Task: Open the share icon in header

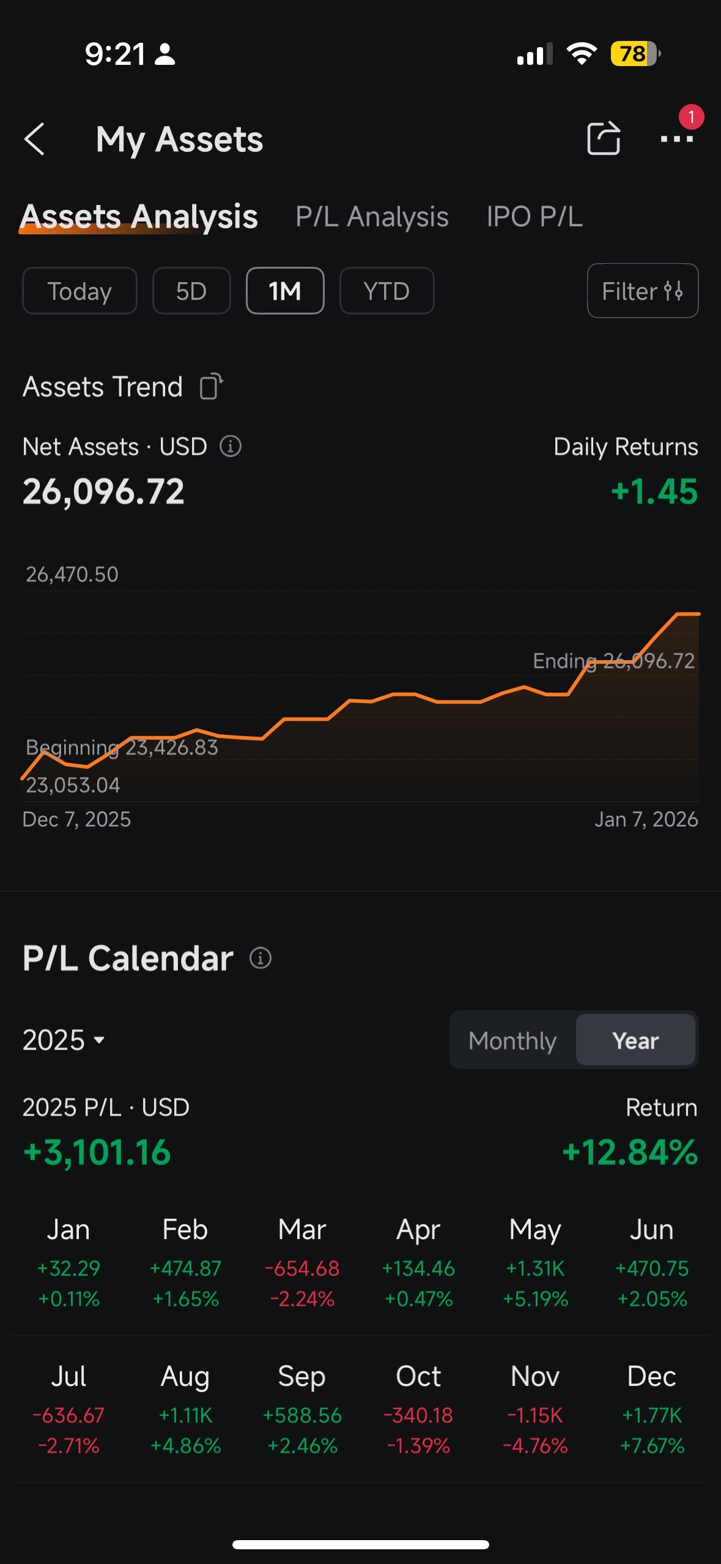Action: click(x=604, y=138)
